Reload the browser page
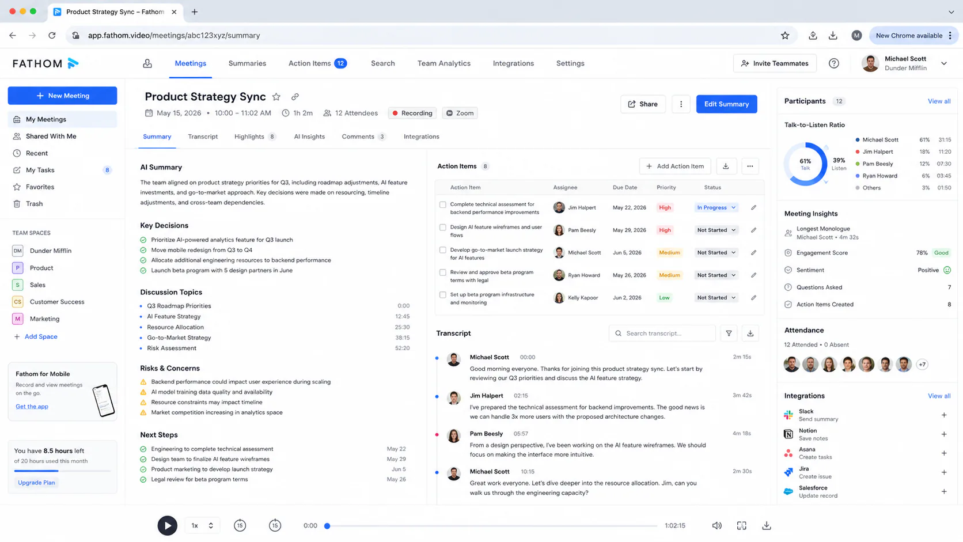Image resolution: width=963 pixels, height=542 pixels. click(x=52, y=36)
